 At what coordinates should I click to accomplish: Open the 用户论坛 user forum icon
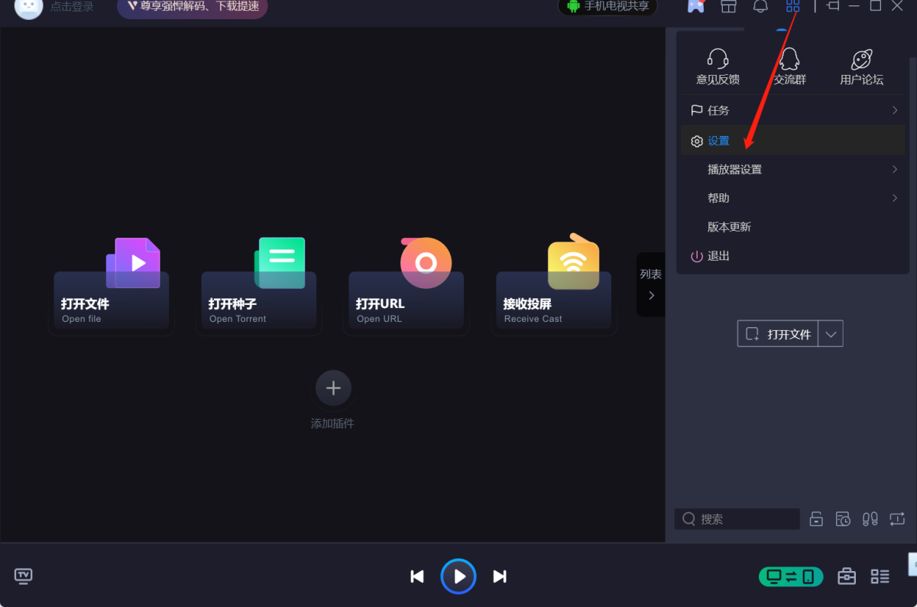[861, 67]
